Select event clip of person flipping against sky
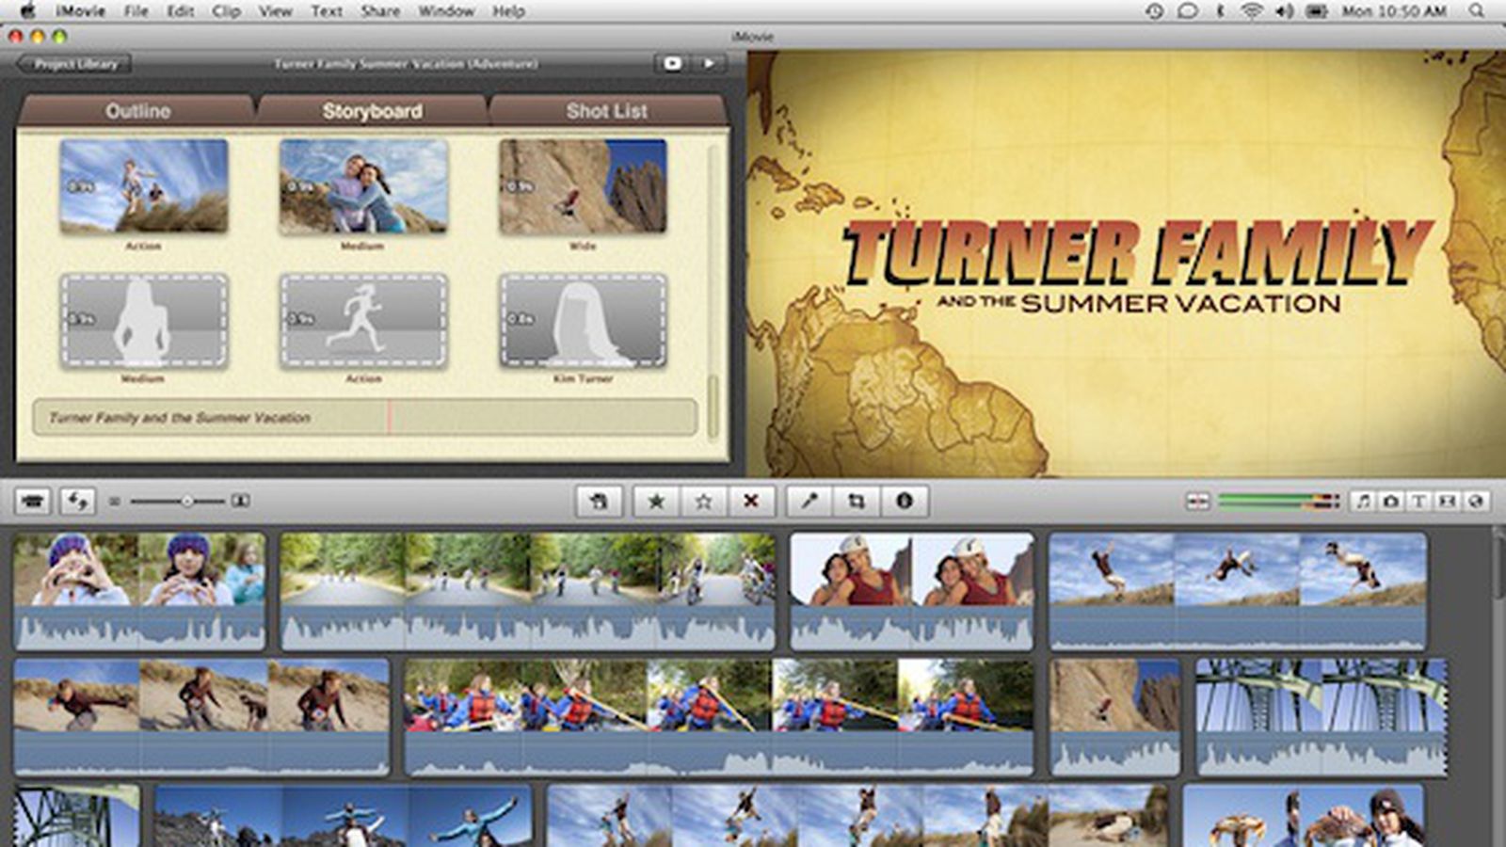This screenshot has width=1506, height=847. click(x=1238, y=591)
